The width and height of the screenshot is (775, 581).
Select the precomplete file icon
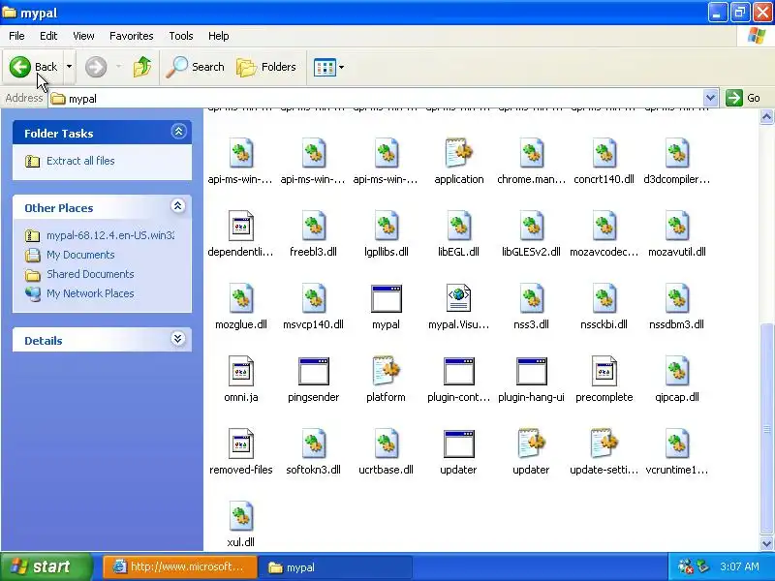coord(604,371)
